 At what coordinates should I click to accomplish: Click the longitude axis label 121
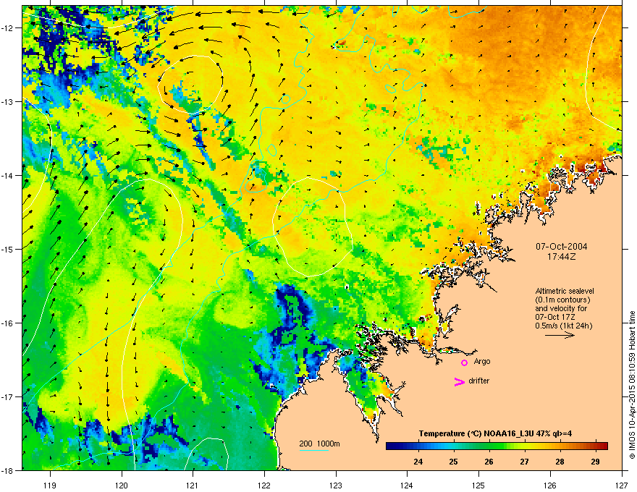[x=193, y=485]
